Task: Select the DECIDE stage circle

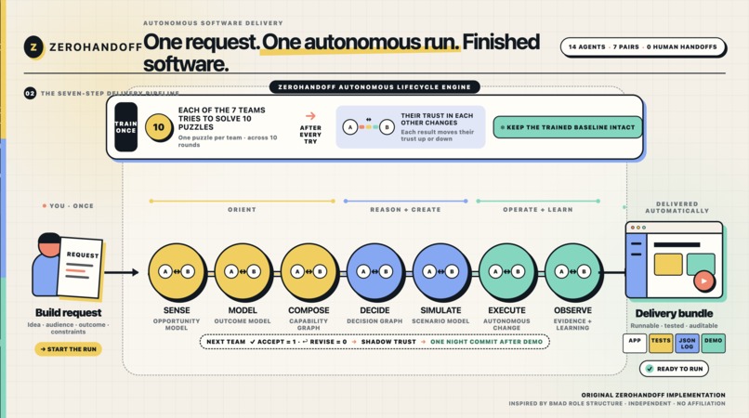Action: click(374, 272)
